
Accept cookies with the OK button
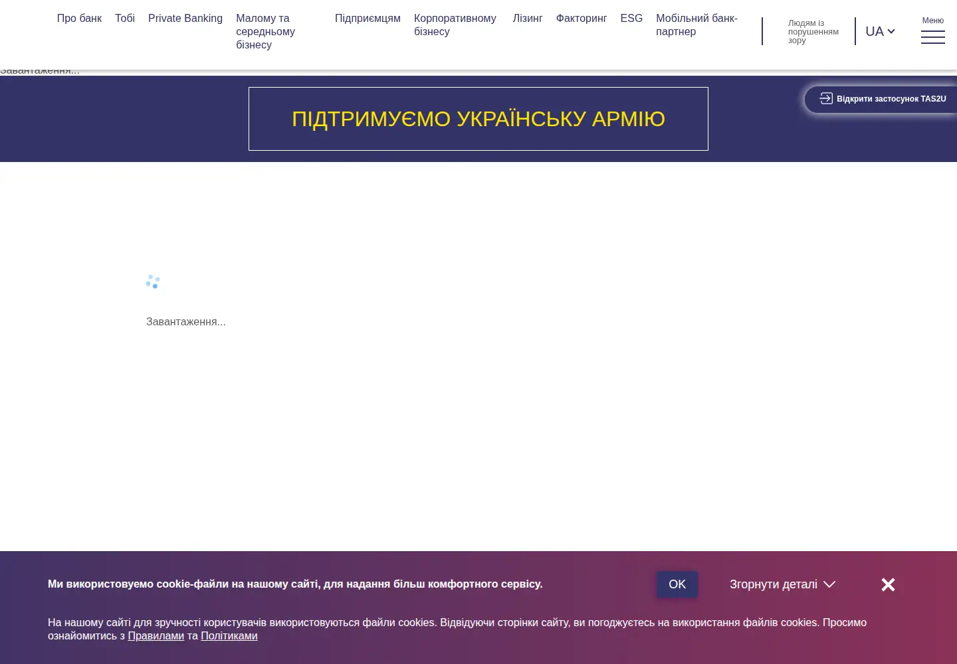(x=677, y=584)
